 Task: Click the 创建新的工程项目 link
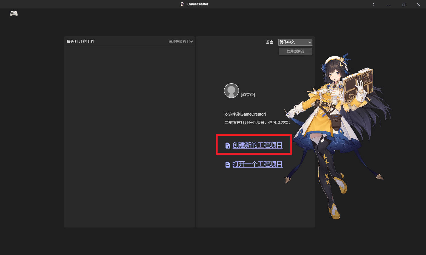[x=258, y=145]
